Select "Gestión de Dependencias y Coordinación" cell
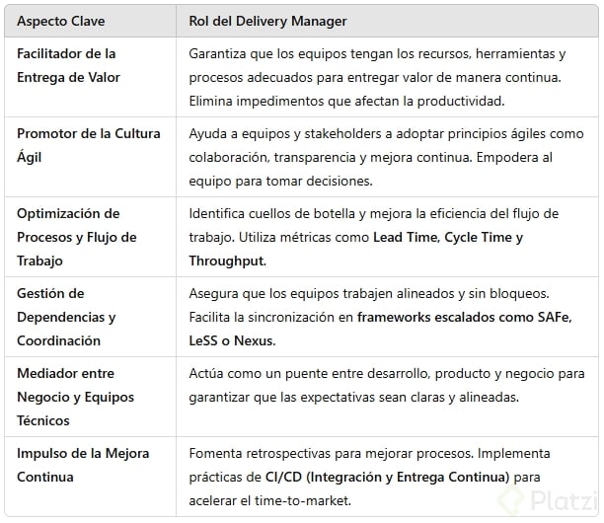The image size is (604, 523). [66, 317]
